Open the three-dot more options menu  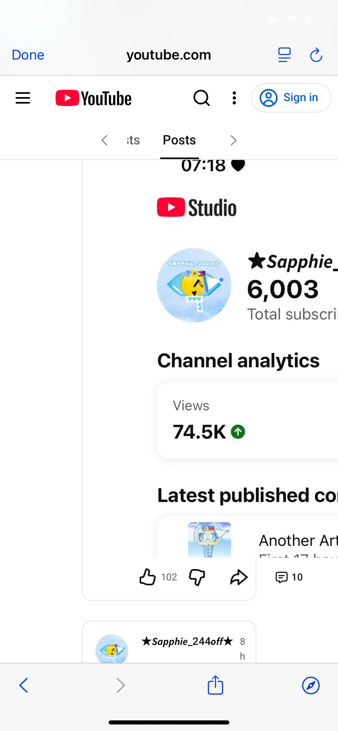coord(234,98)
